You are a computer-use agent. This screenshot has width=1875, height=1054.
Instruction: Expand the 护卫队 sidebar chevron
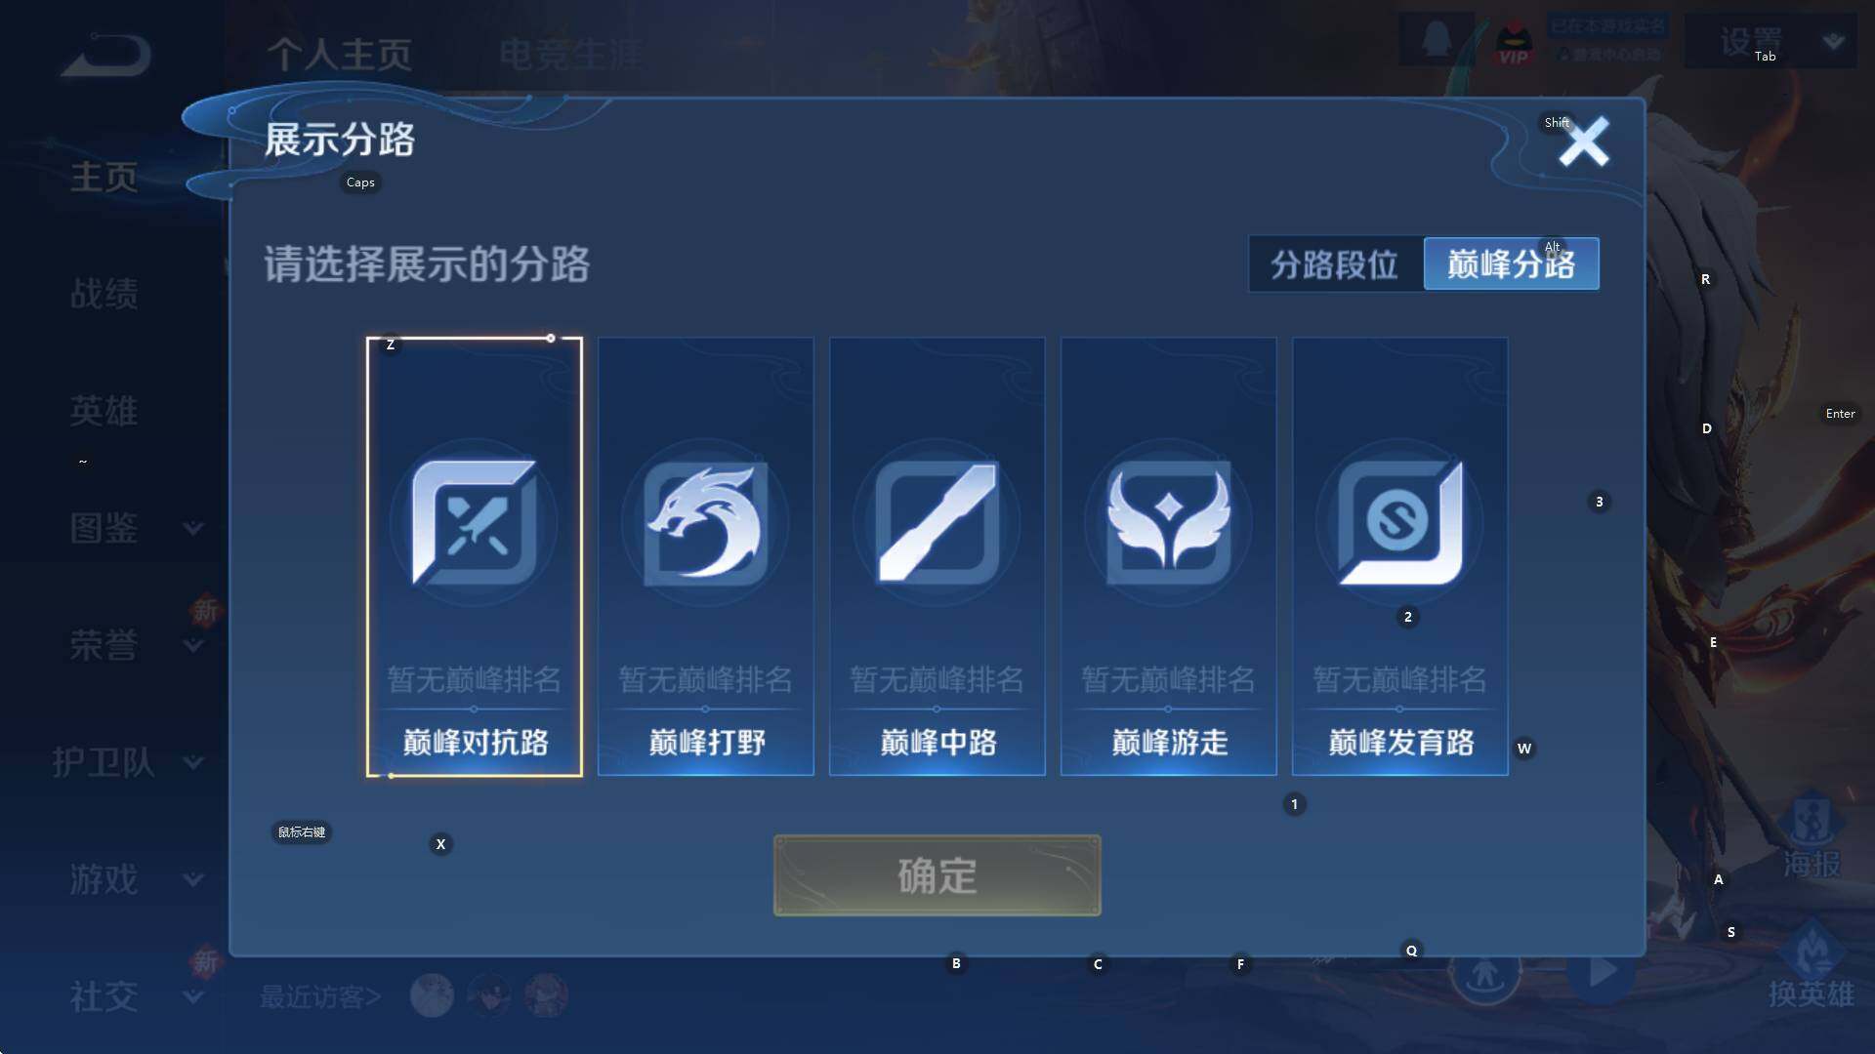tap(193, 762)
